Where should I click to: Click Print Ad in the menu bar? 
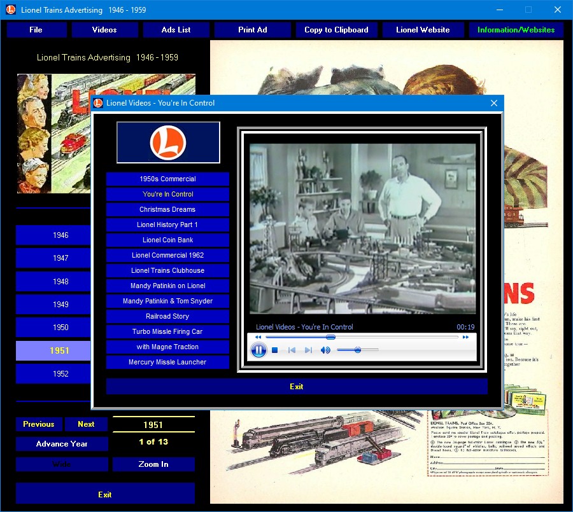[253, 30]
